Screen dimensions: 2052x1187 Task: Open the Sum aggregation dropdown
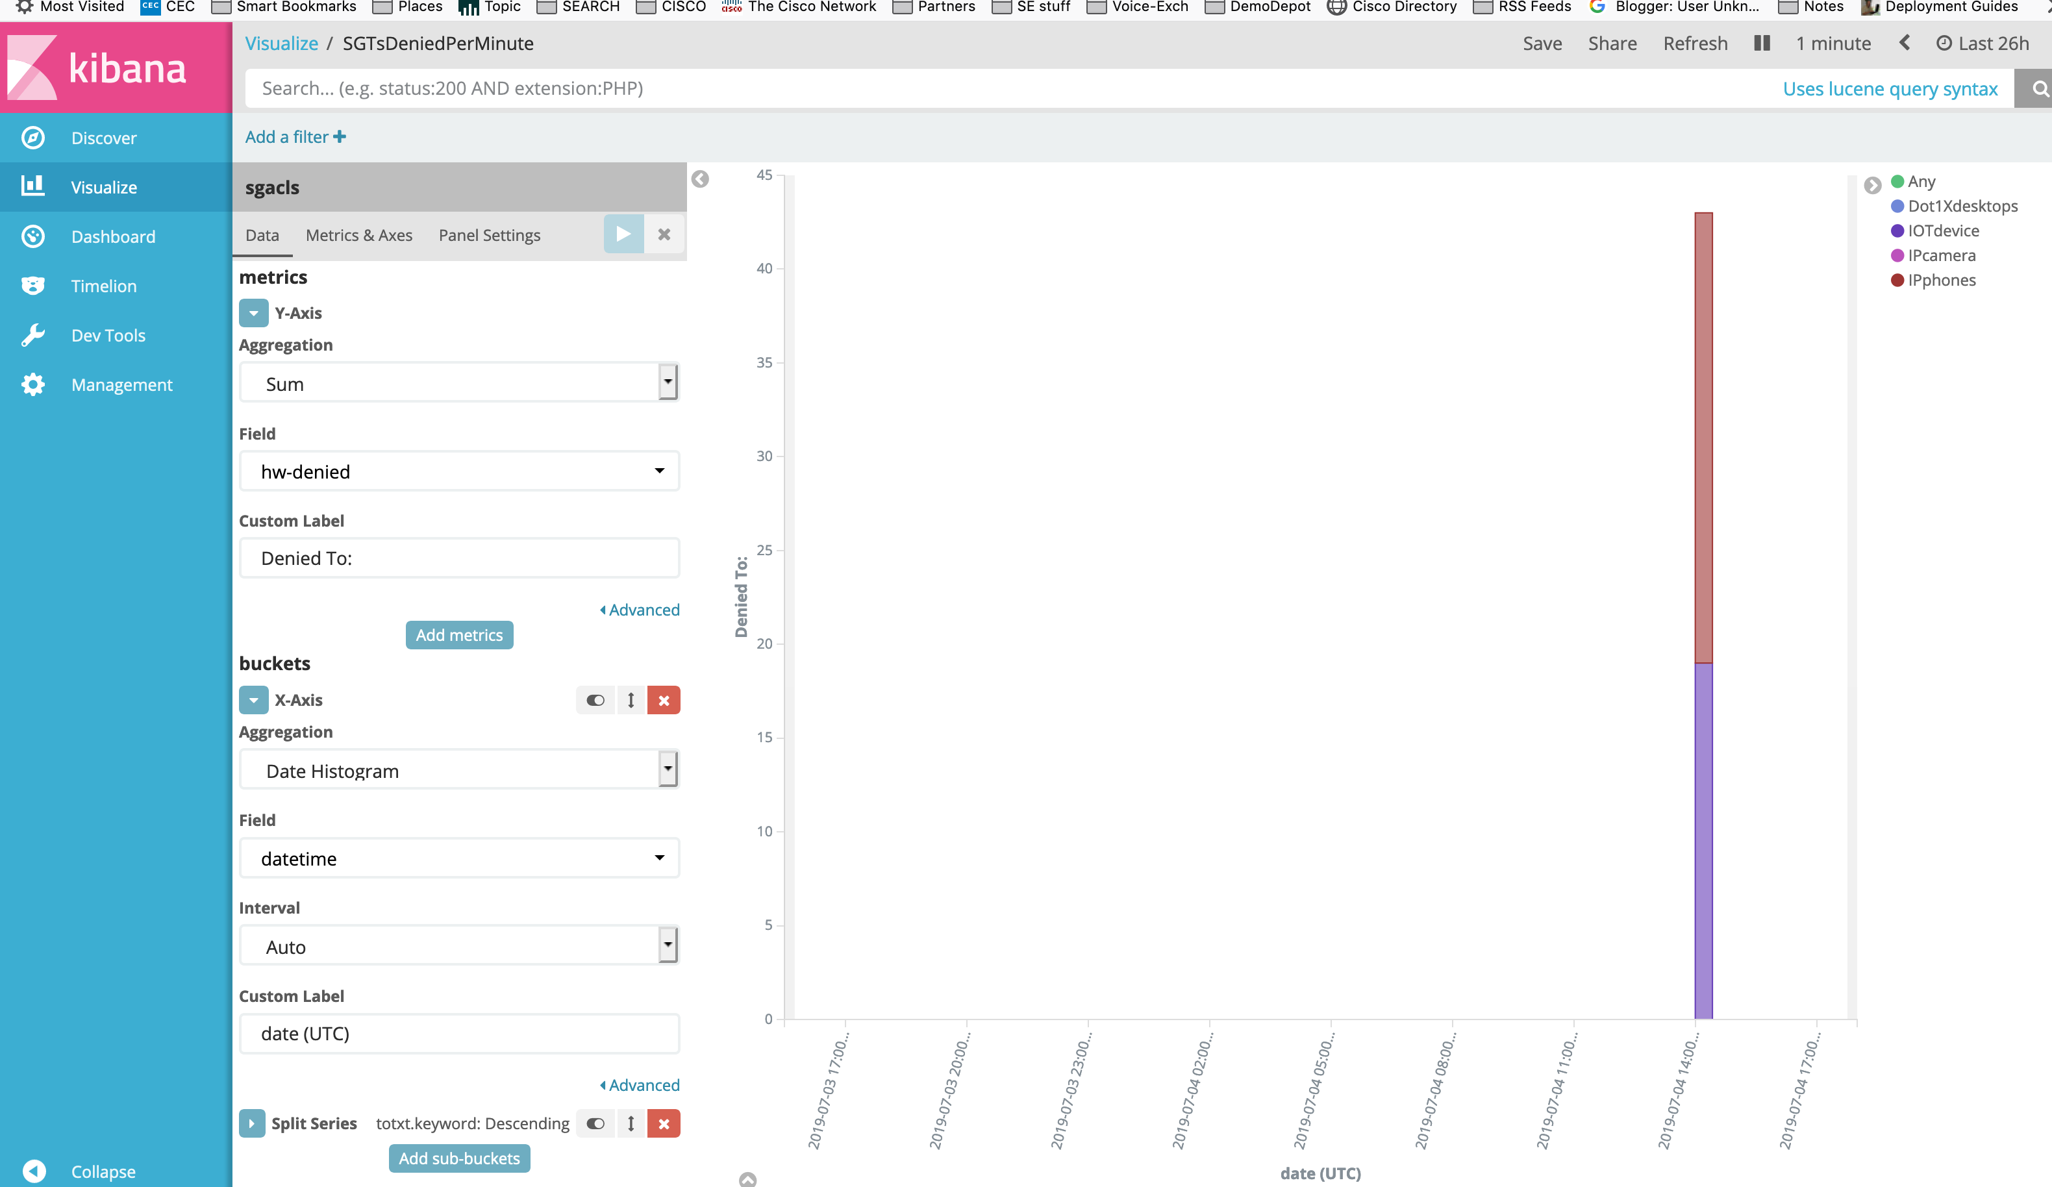pyautogui.click(x=458, y=384)
